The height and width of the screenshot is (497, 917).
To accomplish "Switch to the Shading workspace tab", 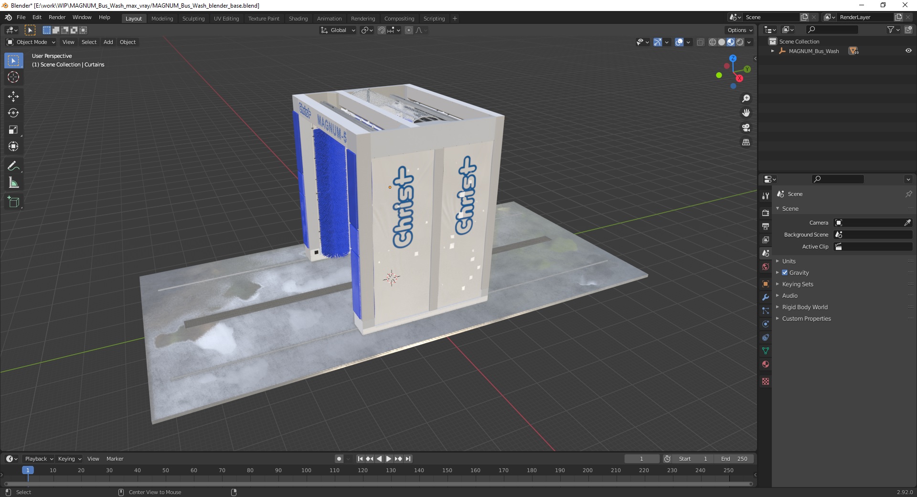I will [x=298, y=19].
